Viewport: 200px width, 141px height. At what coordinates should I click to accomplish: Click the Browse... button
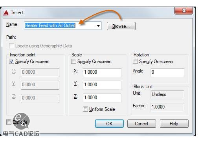click(x=121, y=26)
